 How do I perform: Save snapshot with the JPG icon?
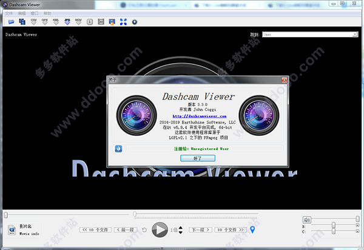coord(67,22)
